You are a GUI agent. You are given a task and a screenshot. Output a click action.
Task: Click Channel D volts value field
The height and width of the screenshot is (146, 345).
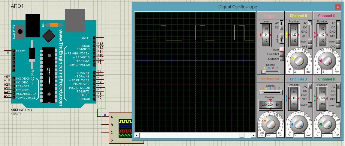(327, 135)
